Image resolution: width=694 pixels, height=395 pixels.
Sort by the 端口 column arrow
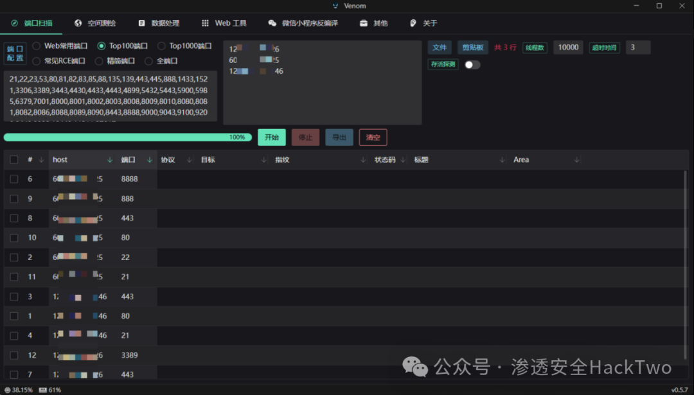pos(150,160)
